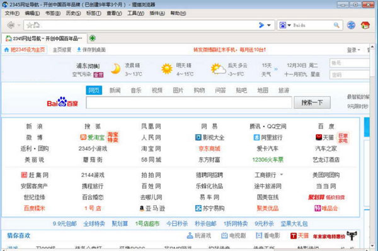The image size is (378, 251).
Task: Click the 搜索一下 button
Action: coord(312,103)
